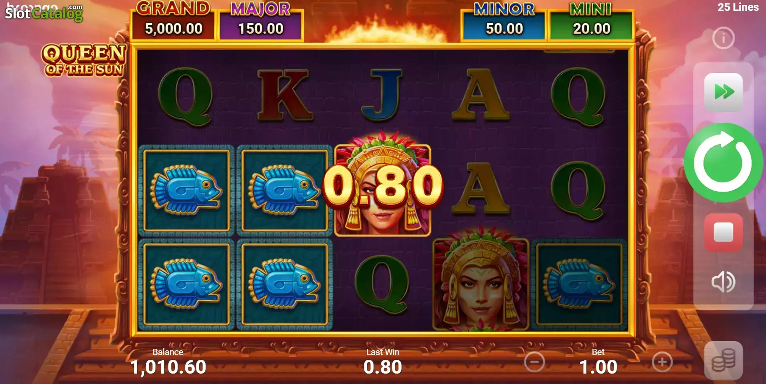Click the Grand 5,000.00 jackpot panel
Viewport: 766px width, 384px height.
tap(174, 21)
